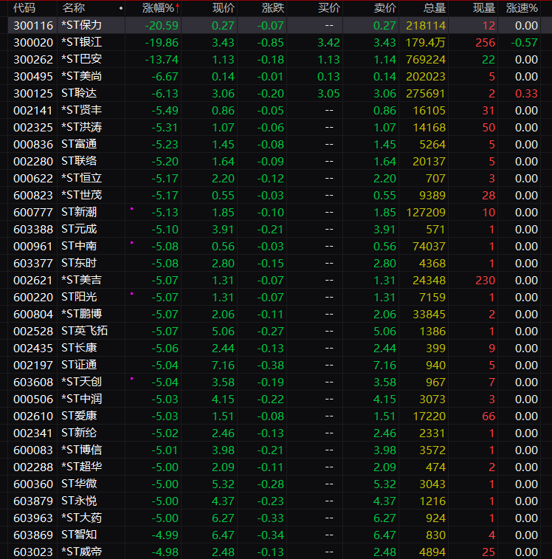Viewport: 552px width, 559px height.
Task: Sort by 涨跌 column header
Action: [273, 8]
